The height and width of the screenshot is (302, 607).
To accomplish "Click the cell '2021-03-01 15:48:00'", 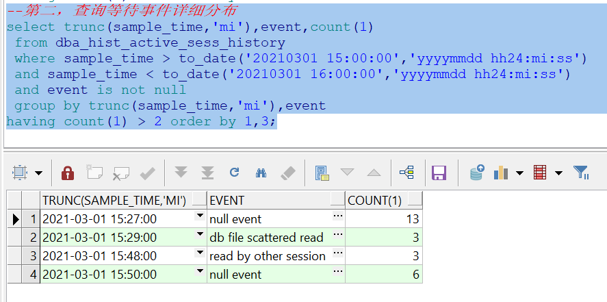I will pyautogui.click(x=123, y=255).
